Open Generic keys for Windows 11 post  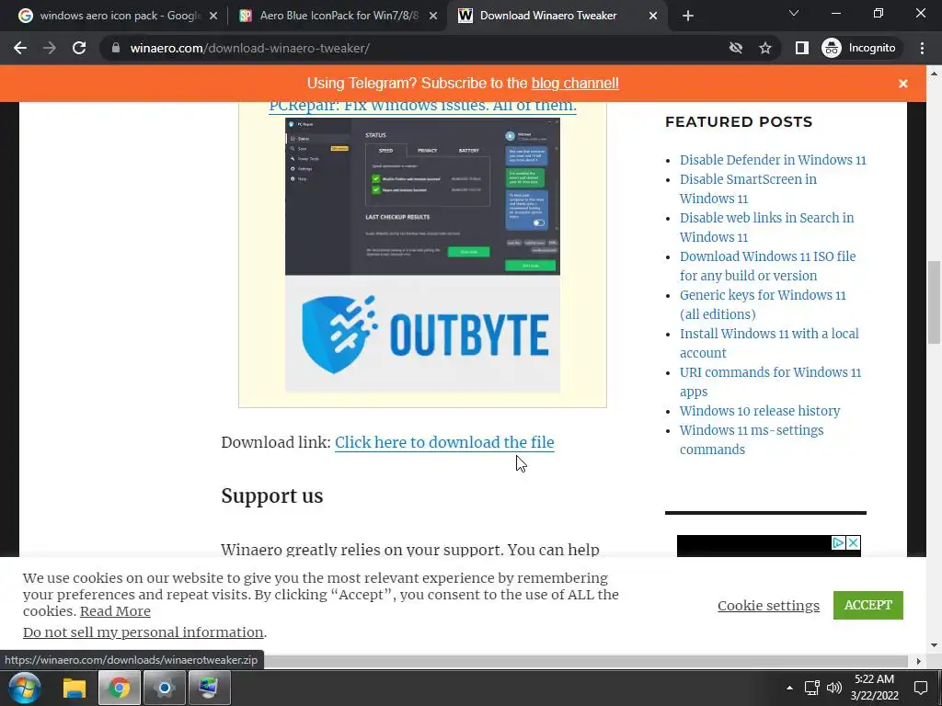[763, 304]
